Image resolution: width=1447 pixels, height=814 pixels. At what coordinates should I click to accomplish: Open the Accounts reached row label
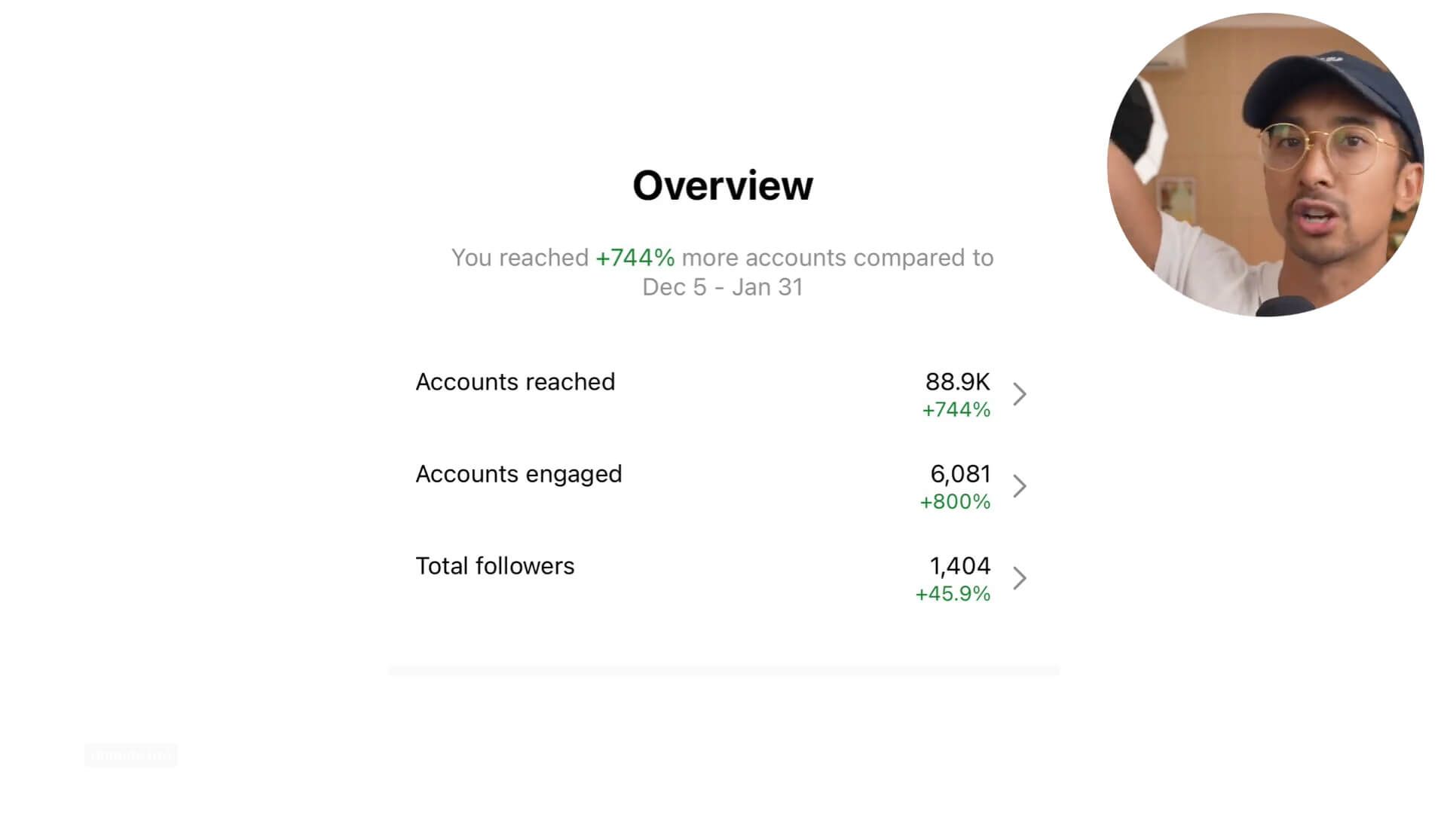click(515, 382)
